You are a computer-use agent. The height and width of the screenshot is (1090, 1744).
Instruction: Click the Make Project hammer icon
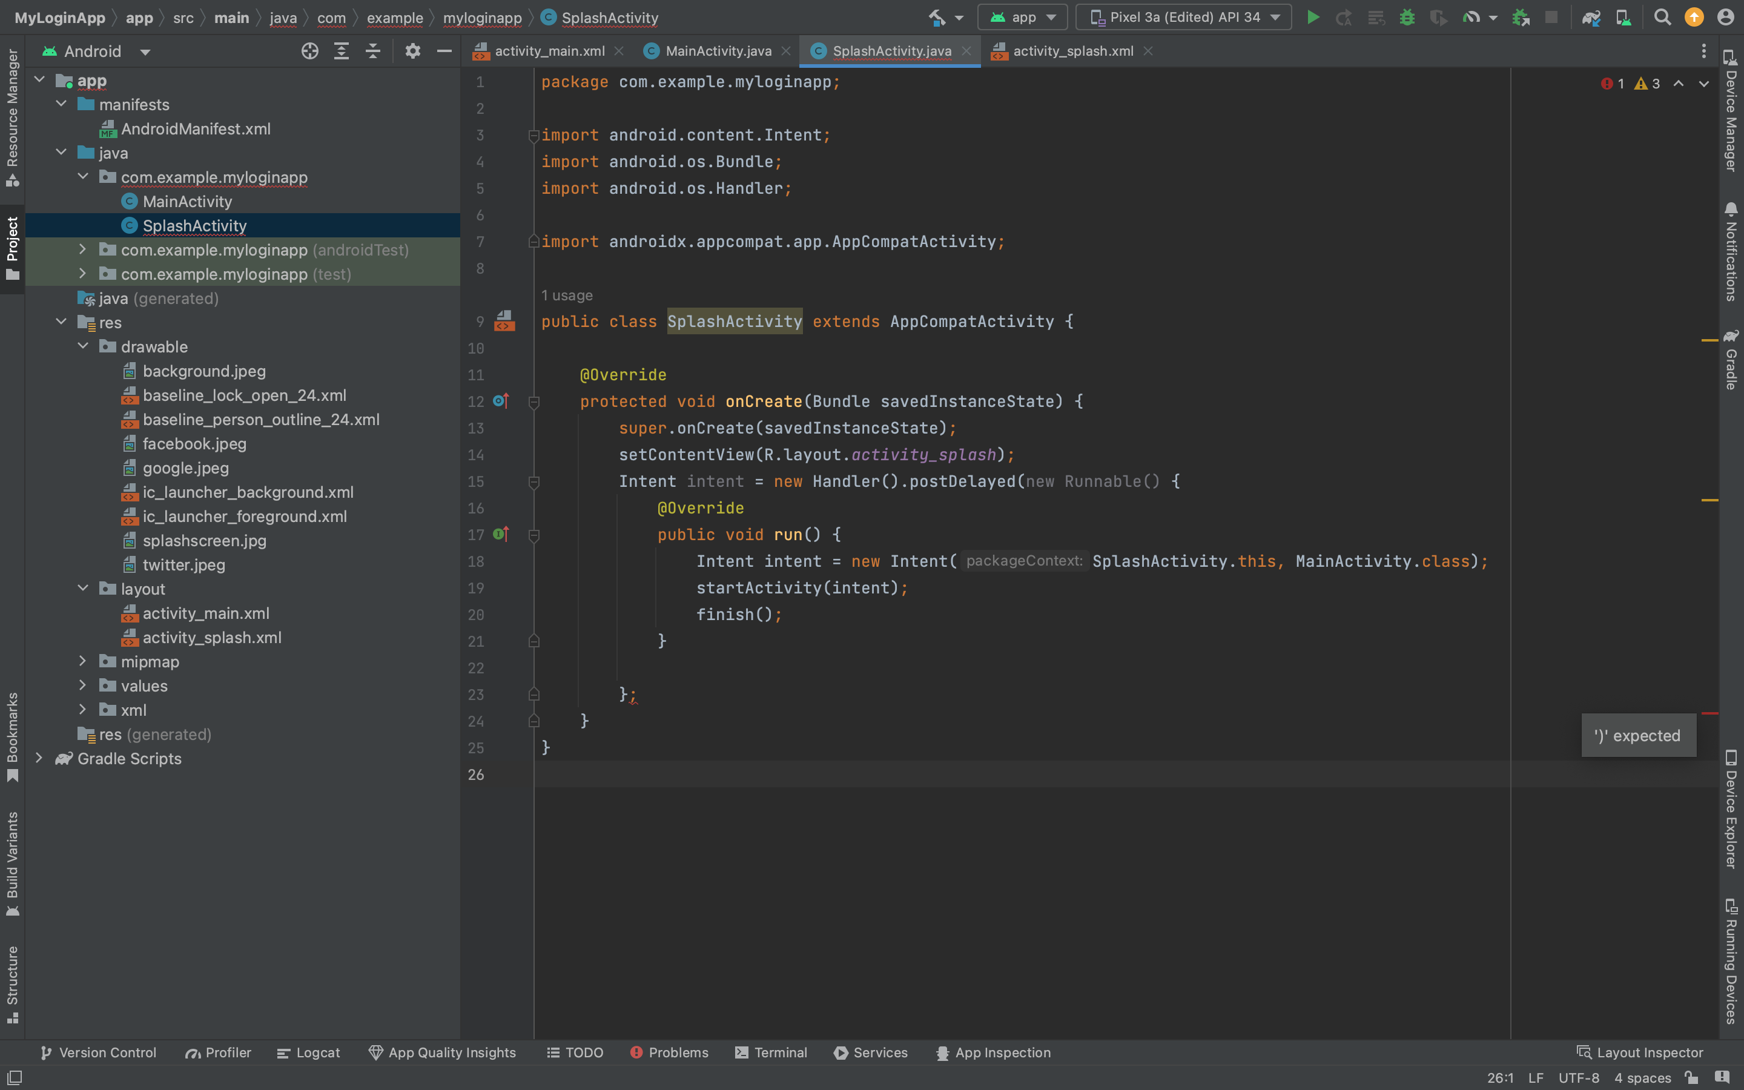(937, 18)
